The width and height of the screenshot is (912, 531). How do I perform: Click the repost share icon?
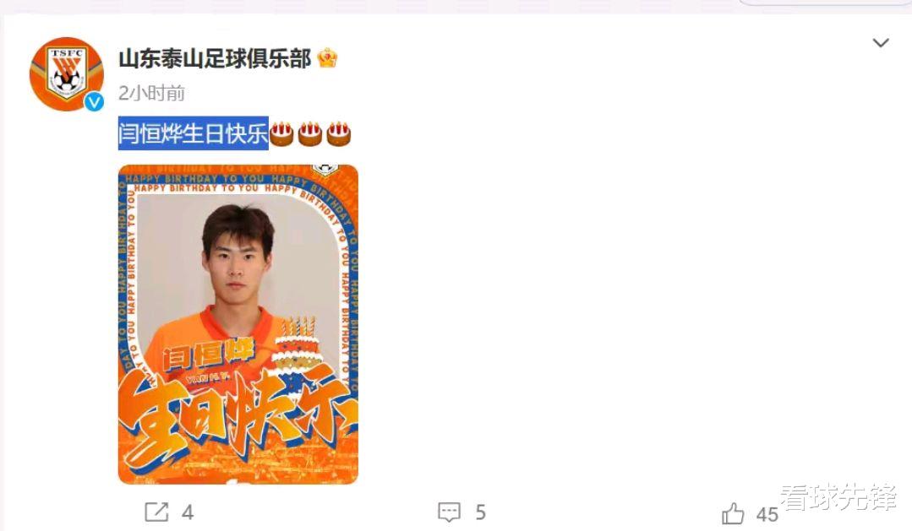(156, 512)
